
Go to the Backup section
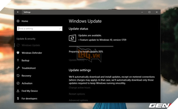pos(25,61)
